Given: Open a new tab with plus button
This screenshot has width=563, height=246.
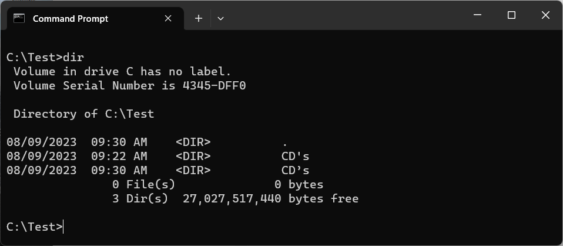Looking at the screenshot, I should point(198,18).
